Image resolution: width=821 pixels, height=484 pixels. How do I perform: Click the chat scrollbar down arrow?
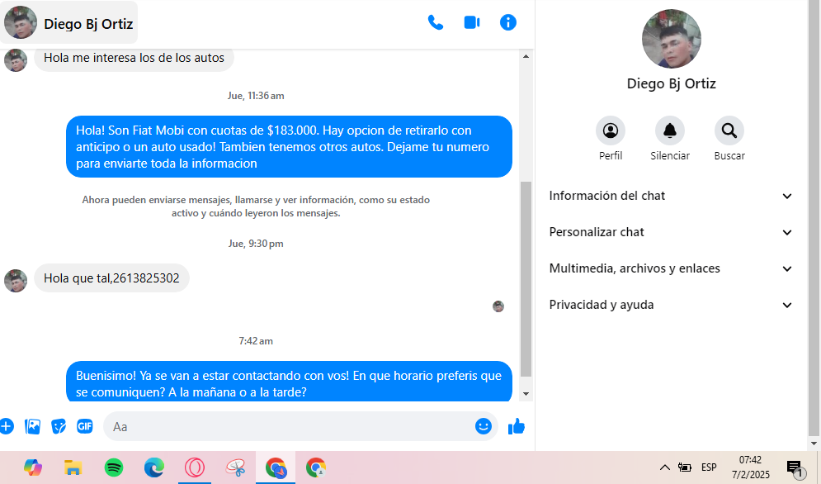click(x=526, y=394)
